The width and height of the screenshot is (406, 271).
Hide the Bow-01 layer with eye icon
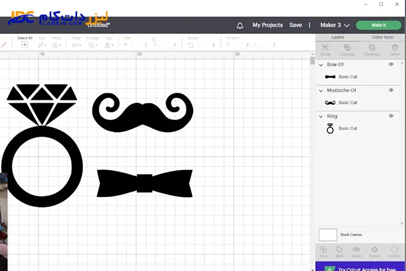391,64
